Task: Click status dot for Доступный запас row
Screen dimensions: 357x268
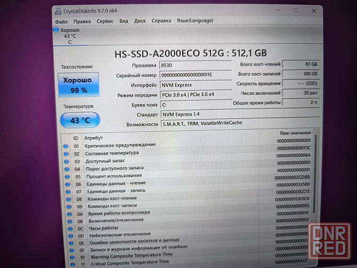Action: [67, 162]
